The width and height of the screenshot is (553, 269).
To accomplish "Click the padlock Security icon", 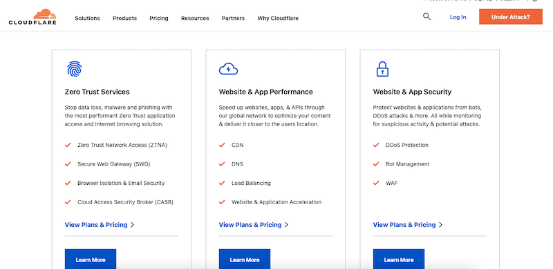I will pyautogui.click(x=382, y=69).
